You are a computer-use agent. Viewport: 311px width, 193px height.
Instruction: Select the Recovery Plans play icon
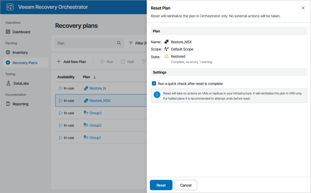pyautogui.click(x=8, y=63)
